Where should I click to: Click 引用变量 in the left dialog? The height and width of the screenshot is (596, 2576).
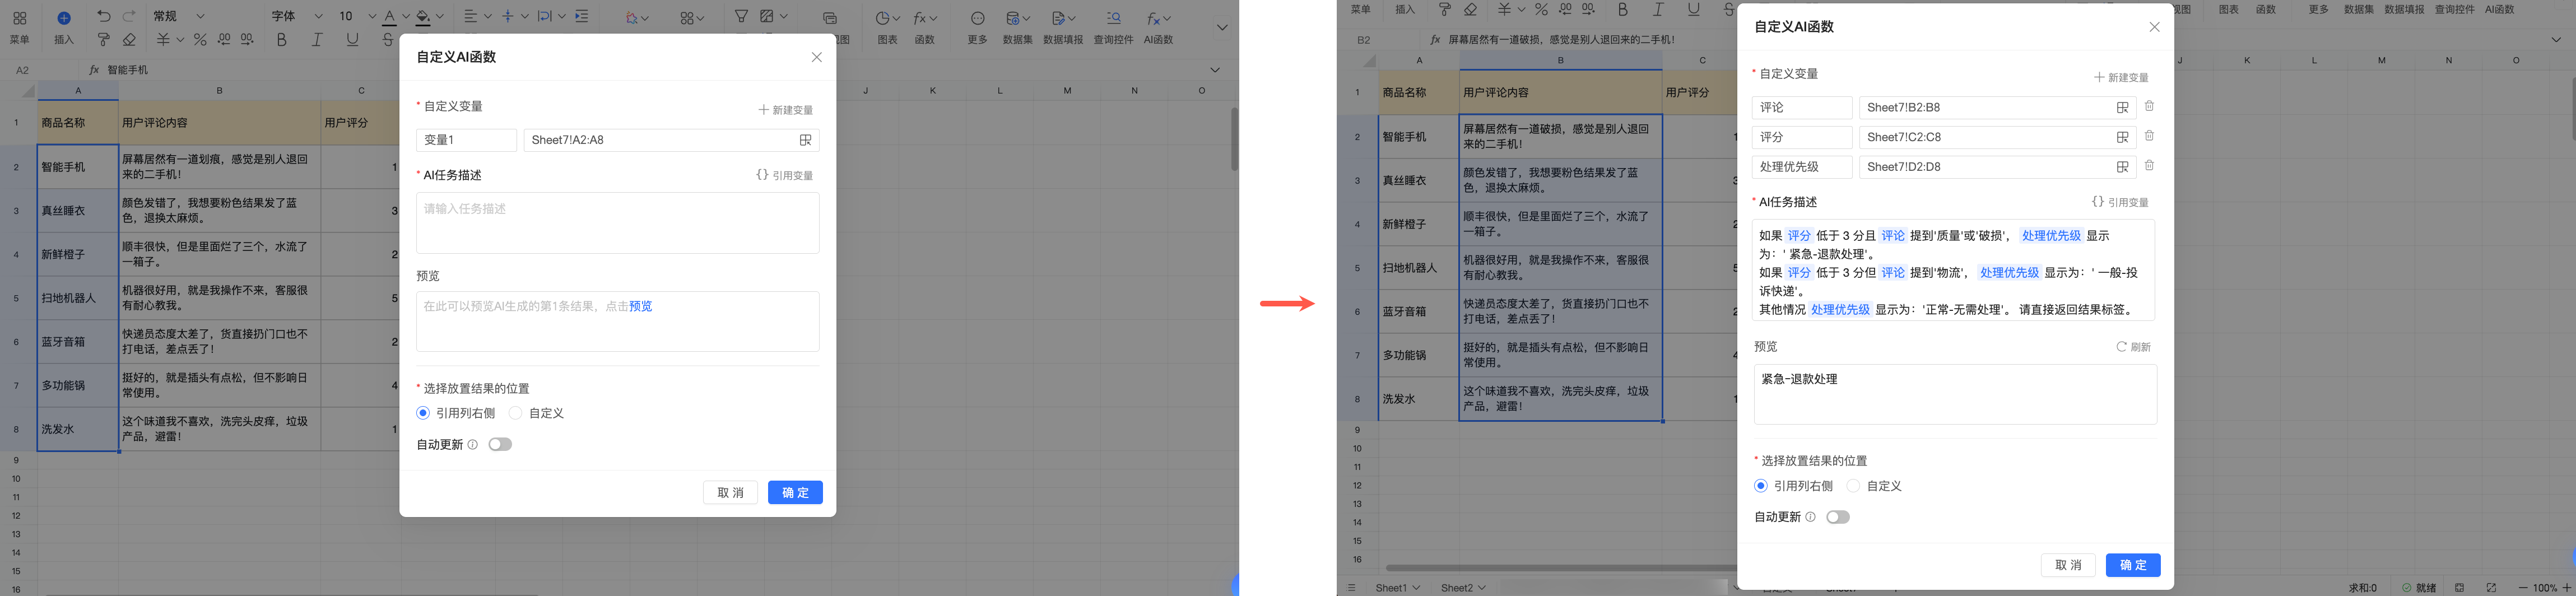point(785,175)
